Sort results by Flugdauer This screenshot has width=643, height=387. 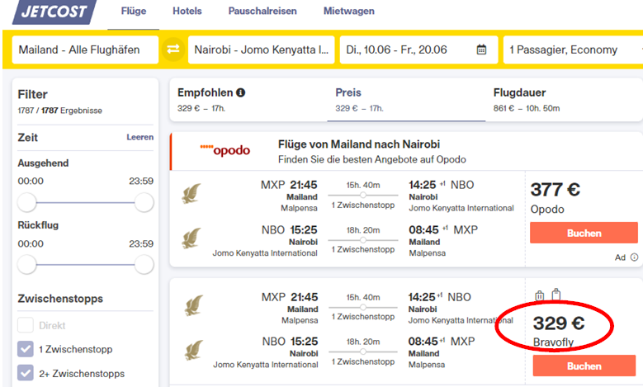tap(564, 100)
